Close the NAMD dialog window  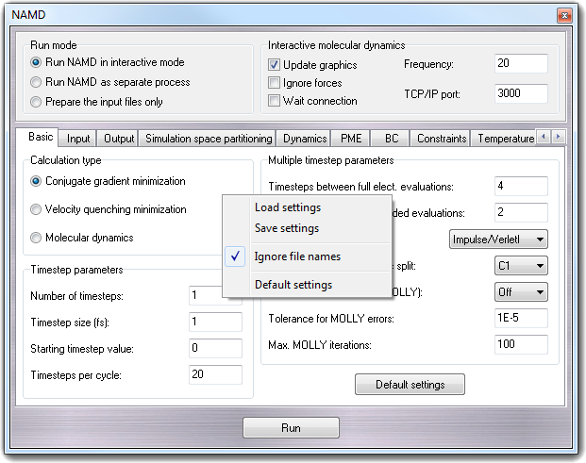(x=563, y=16)
